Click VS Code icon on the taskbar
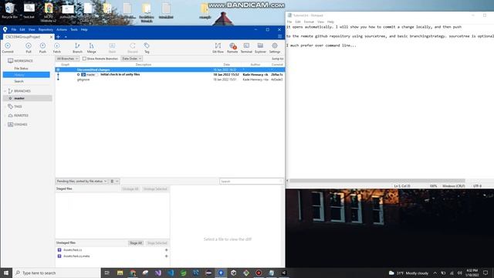This screenshot has width=494, height=278. coord(171,273)
